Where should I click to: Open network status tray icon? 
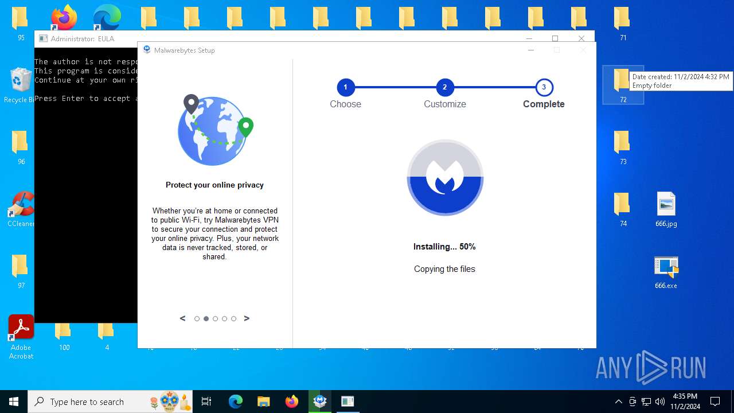pos(646,402)
